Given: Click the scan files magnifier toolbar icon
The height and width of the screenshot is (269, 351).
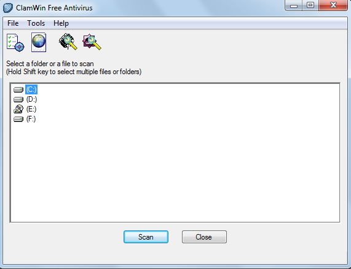Looking at the screenshot, I should coord(92,42).
